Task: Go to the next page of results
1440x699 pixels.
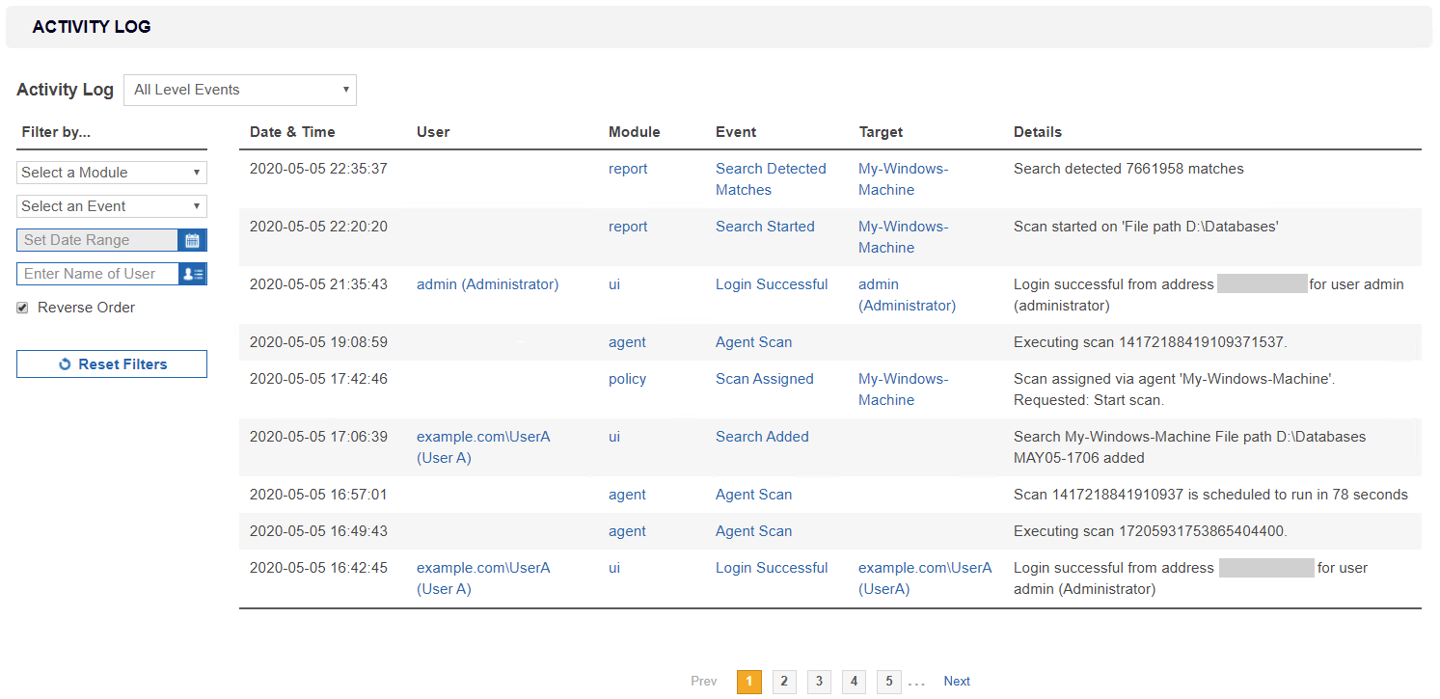Action: pos(957,681)
